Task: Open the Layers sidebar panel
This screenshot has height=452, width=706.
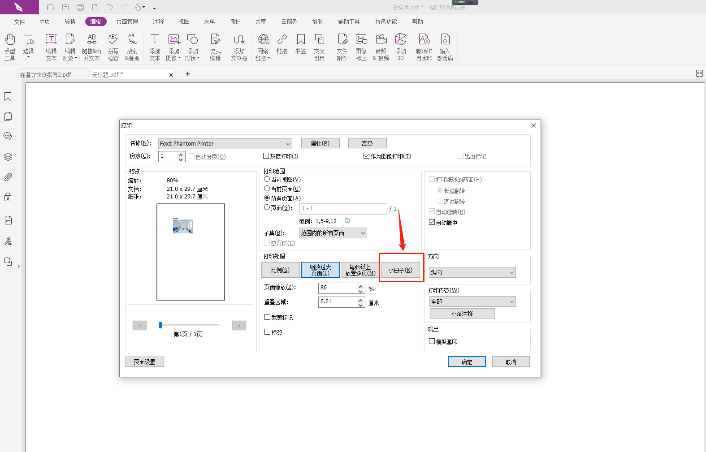Action: (8, 157)
